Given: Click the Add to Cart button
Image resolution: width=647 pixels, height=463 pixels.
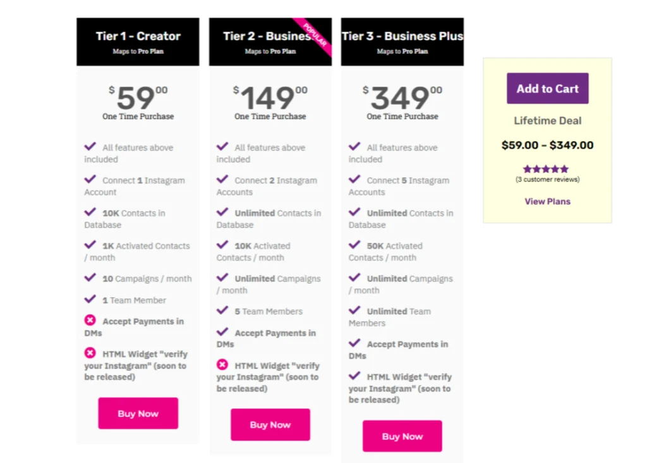Looking at the screenshot, I should [x=547, y=89].
